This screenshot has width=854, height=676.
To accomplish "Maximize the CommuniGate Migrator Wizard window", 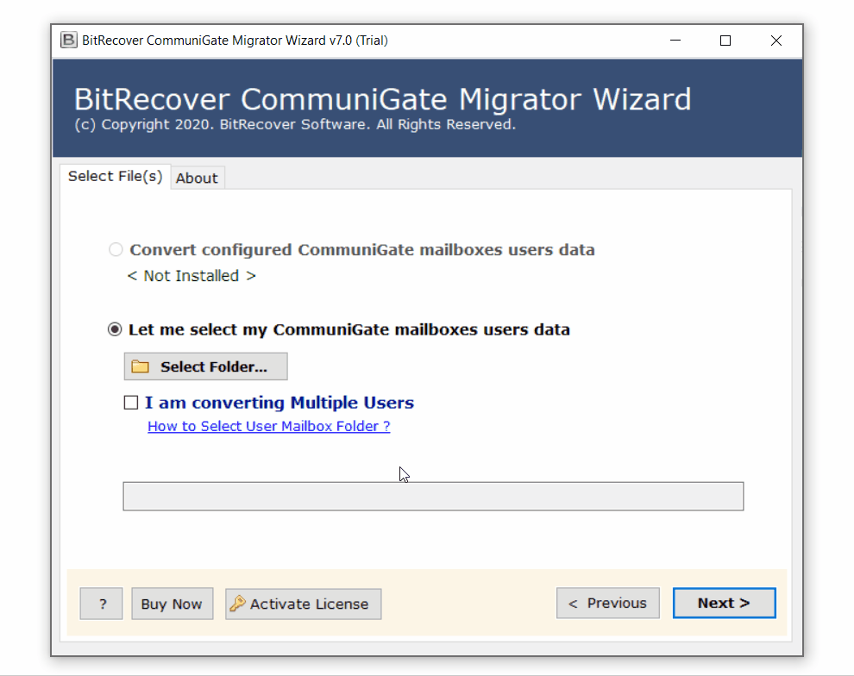I will click(x=725, y=41).
